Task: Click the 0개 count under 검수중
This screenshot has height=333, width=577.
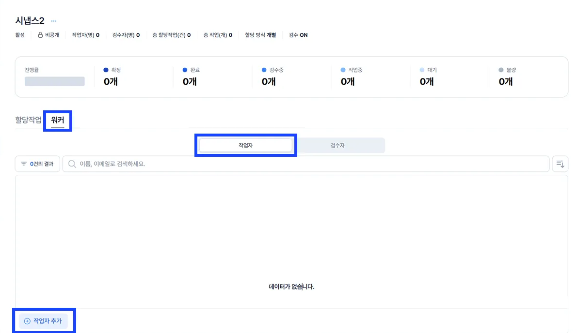Action: pos(269,81)
